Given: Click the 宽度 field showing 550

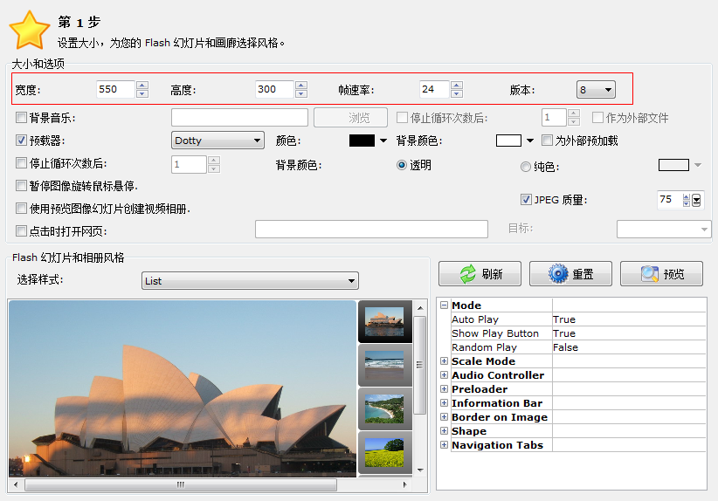Looking at the screenshot, I should 115,89.
